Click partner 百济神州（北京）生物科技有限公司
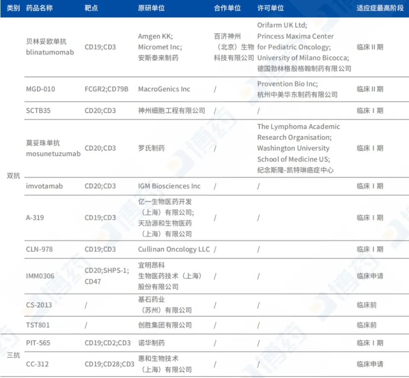The height and width of the screenshot is (378, 409). pos(234,47)
